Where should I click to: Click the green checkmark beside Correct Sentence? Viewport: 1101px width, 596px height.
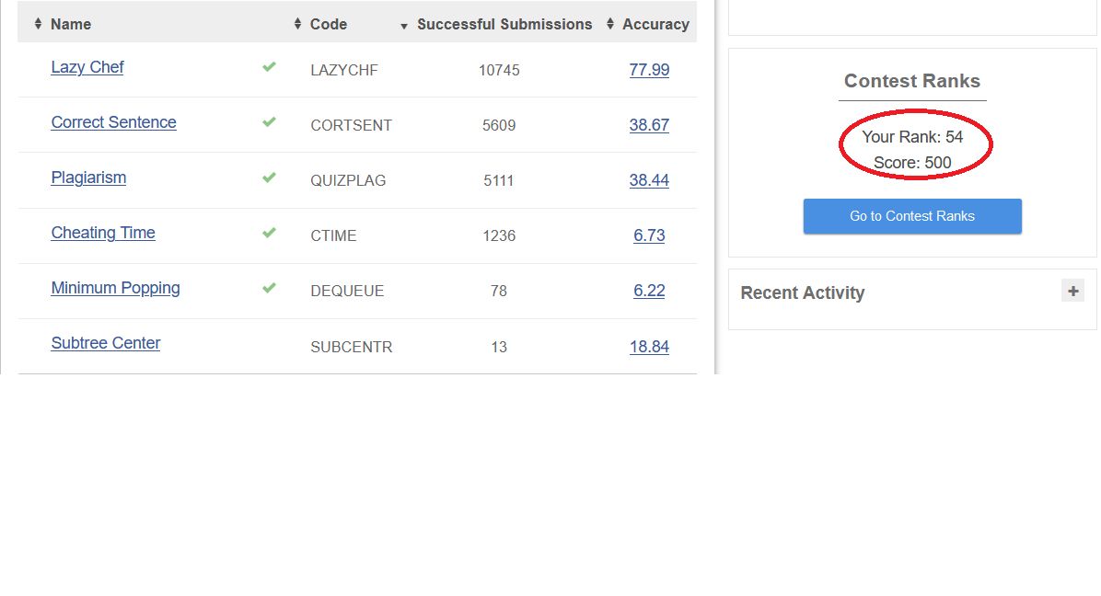point(269,122)
